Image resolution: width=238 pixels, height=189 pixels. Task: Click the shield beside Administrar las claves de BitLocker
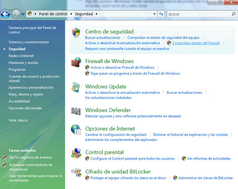pos(175,178)
